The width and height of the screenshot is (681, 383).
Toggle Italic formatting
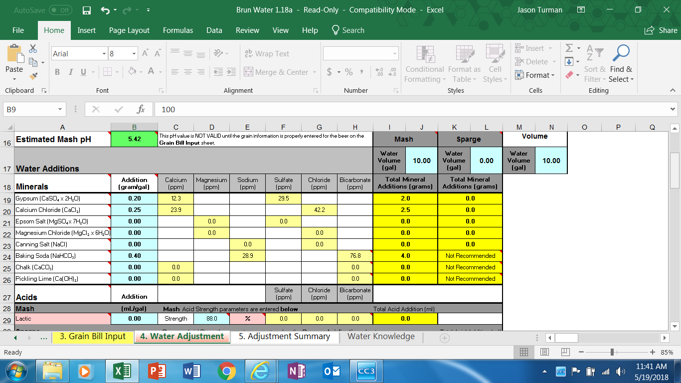click(70, 72)
